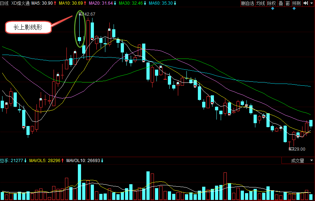This screenshot has height=201, width=315.
Task: Click the 42.67 high price marker
Action: [x=87, y=14]
